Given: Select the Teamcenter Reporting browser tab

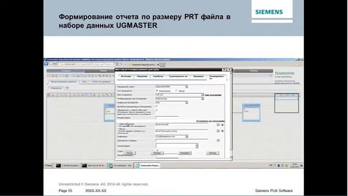Looking at the screenshot, I should tap(144, 64).
